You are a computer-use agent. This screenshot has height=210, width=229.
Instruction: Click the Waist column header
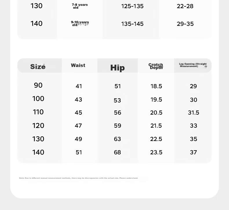[78, 65]
